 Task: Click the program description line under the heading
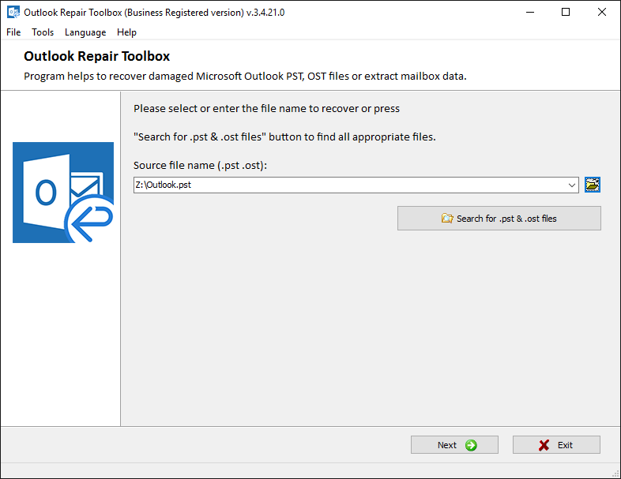245,76
